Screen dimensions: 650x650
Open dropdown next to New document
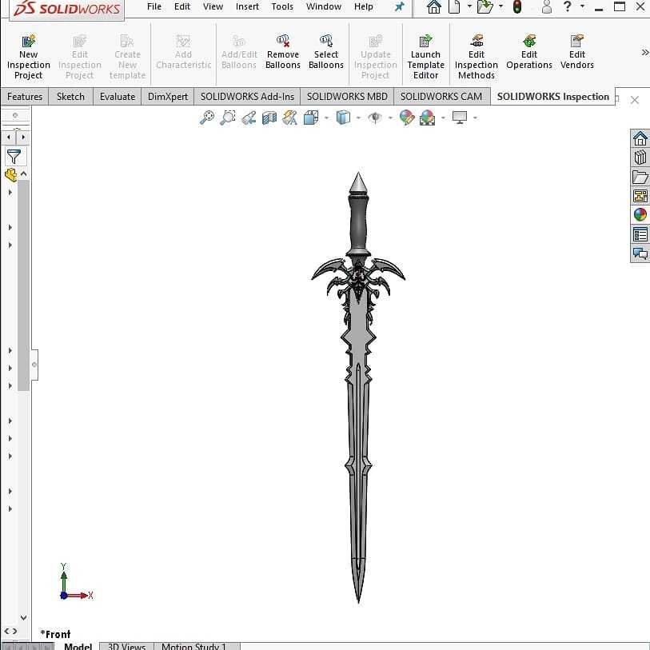coord(469,6)
